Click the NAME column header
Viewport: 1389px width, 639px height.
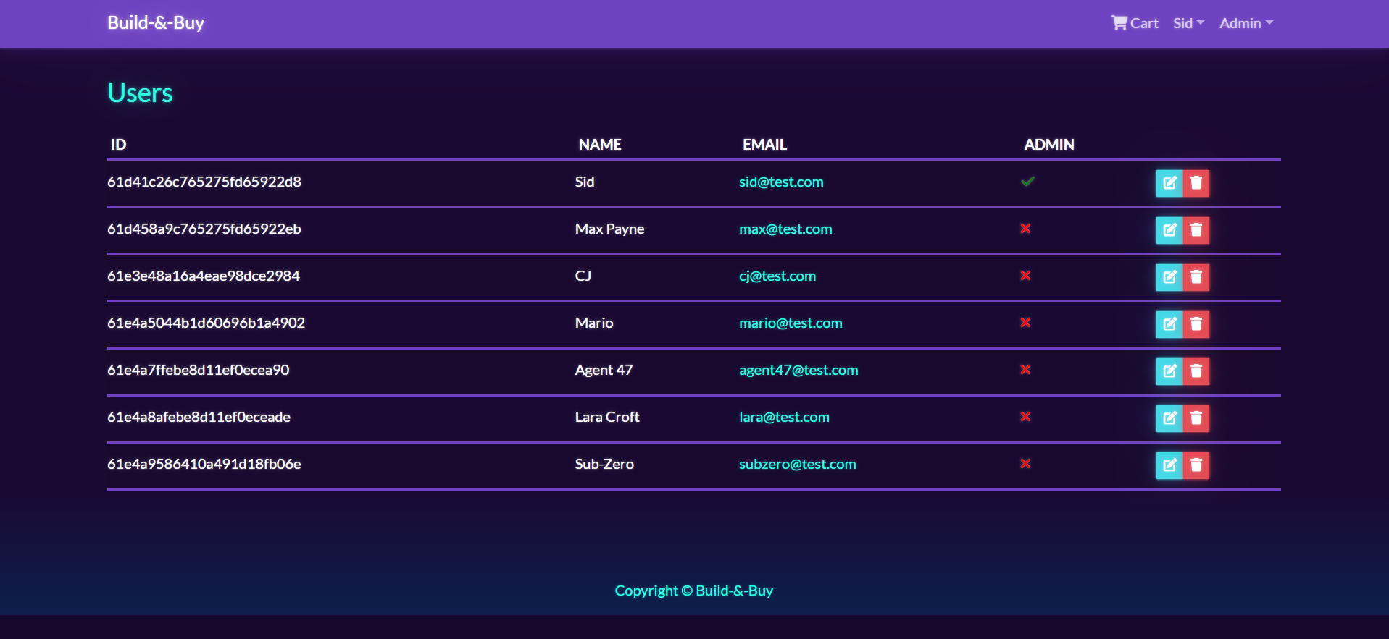pyautogui.click(x=600, y=144)
